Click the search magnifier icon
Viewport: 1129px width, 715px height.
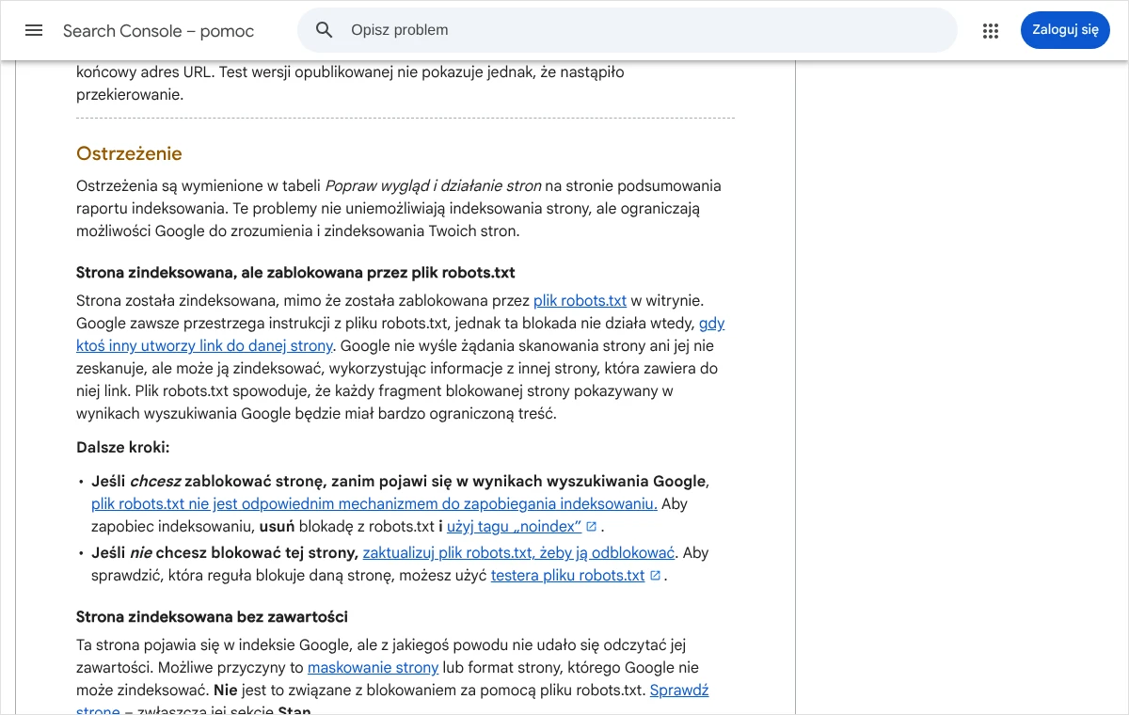click(325, 30)
